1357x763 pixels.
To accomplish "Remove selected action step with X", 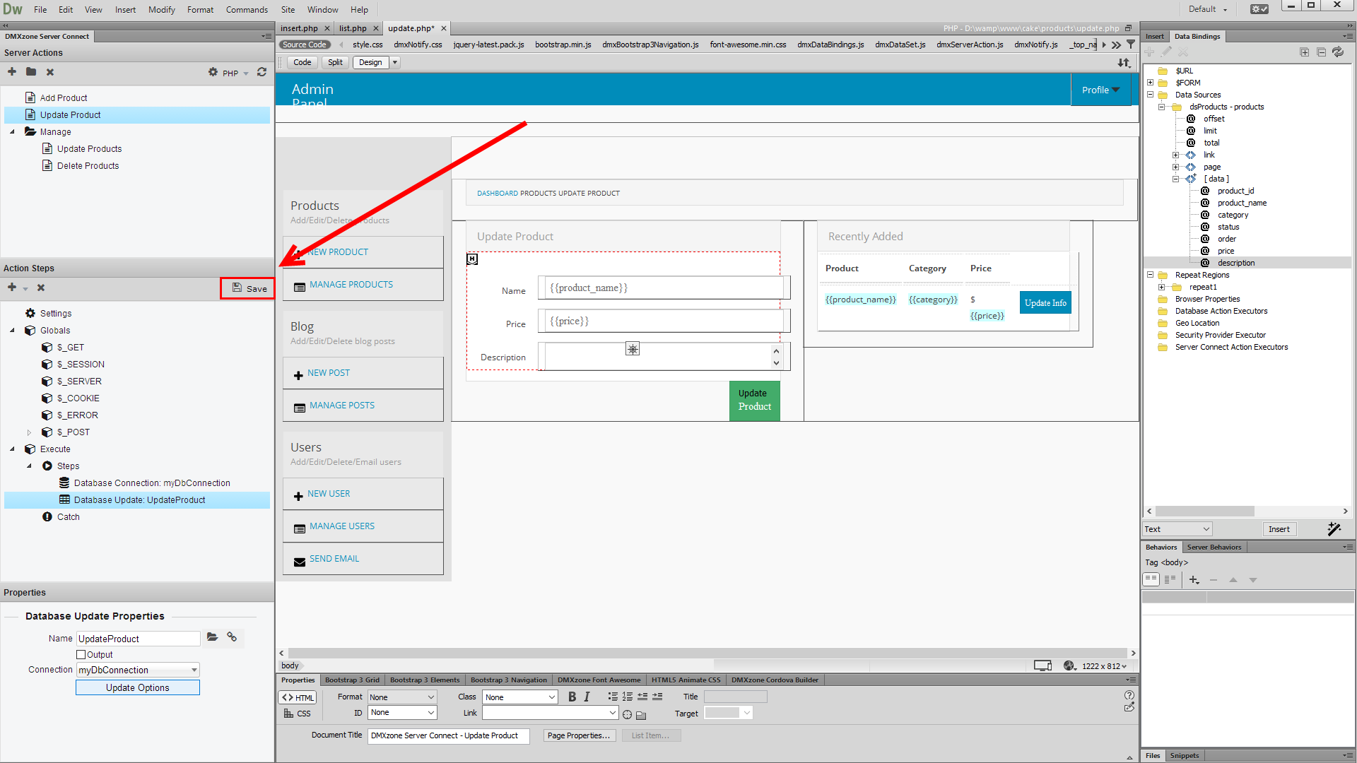I will tap(41, 288).
